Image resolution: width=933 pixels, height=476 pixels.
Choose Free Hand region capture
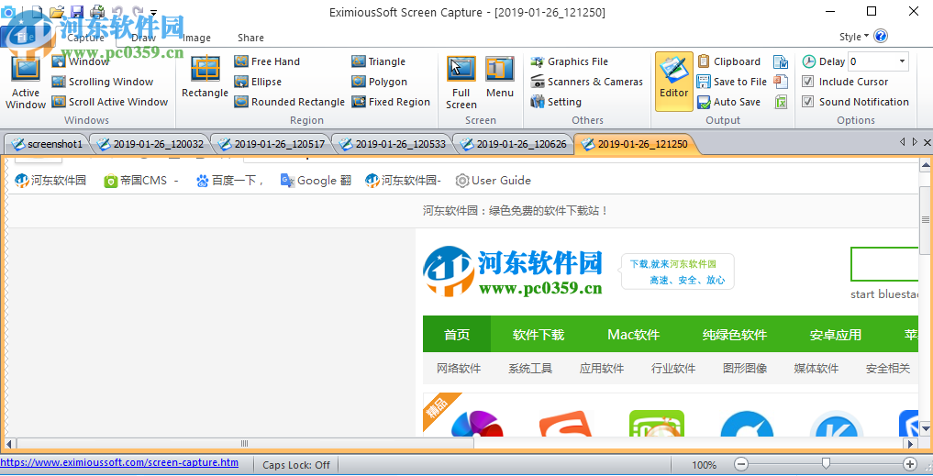267,61
